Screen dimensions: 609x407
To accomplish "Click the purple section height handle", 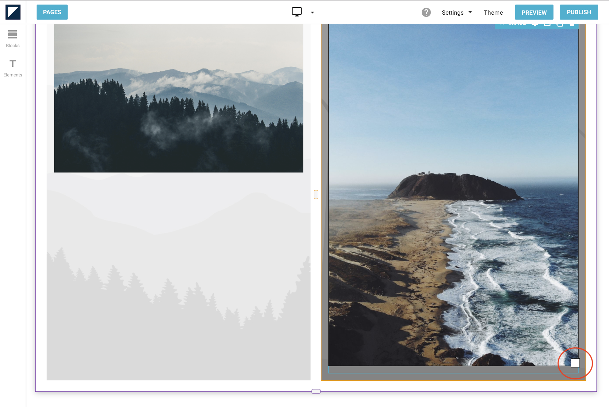I will point(316,391).
